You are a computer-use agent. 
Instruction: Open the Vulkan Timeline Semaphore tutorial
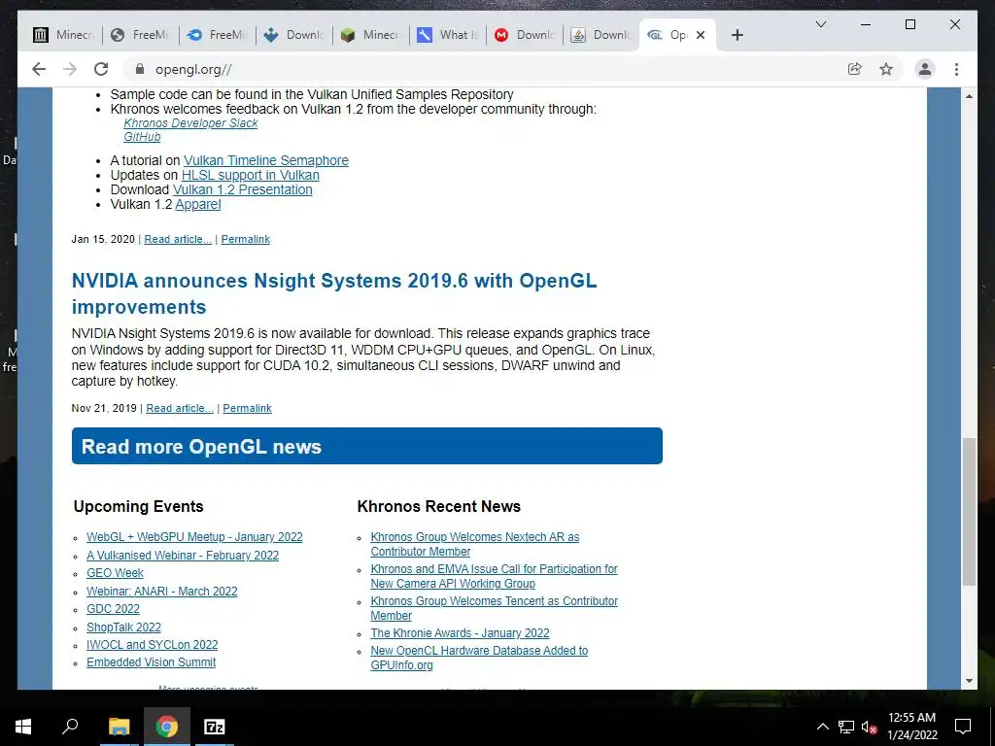266,160
